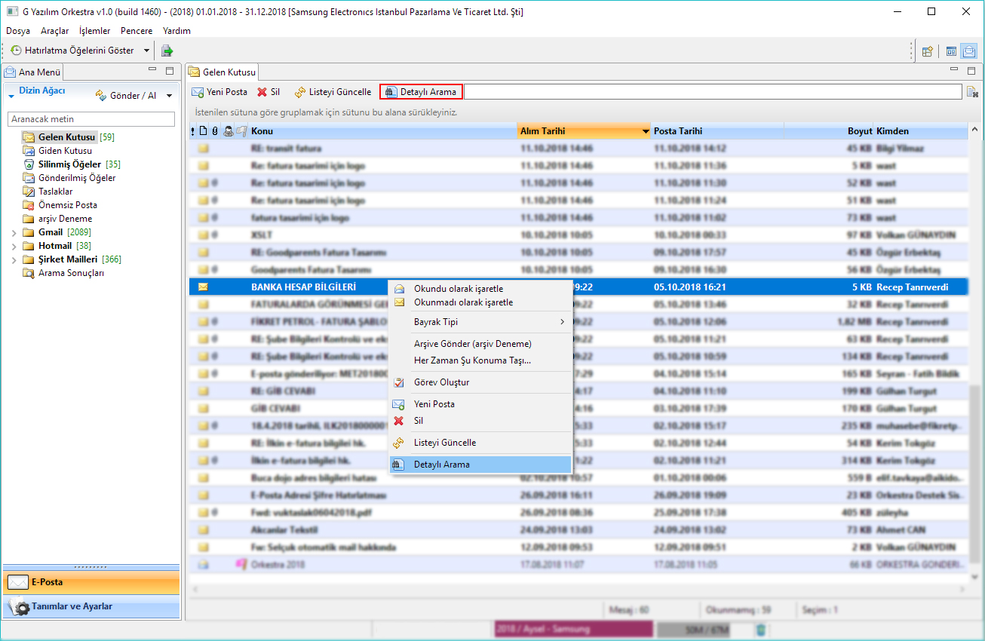985x641 pixels.
Task: Minimize the Ana Menü panel
Action: (x=152, y=70)
